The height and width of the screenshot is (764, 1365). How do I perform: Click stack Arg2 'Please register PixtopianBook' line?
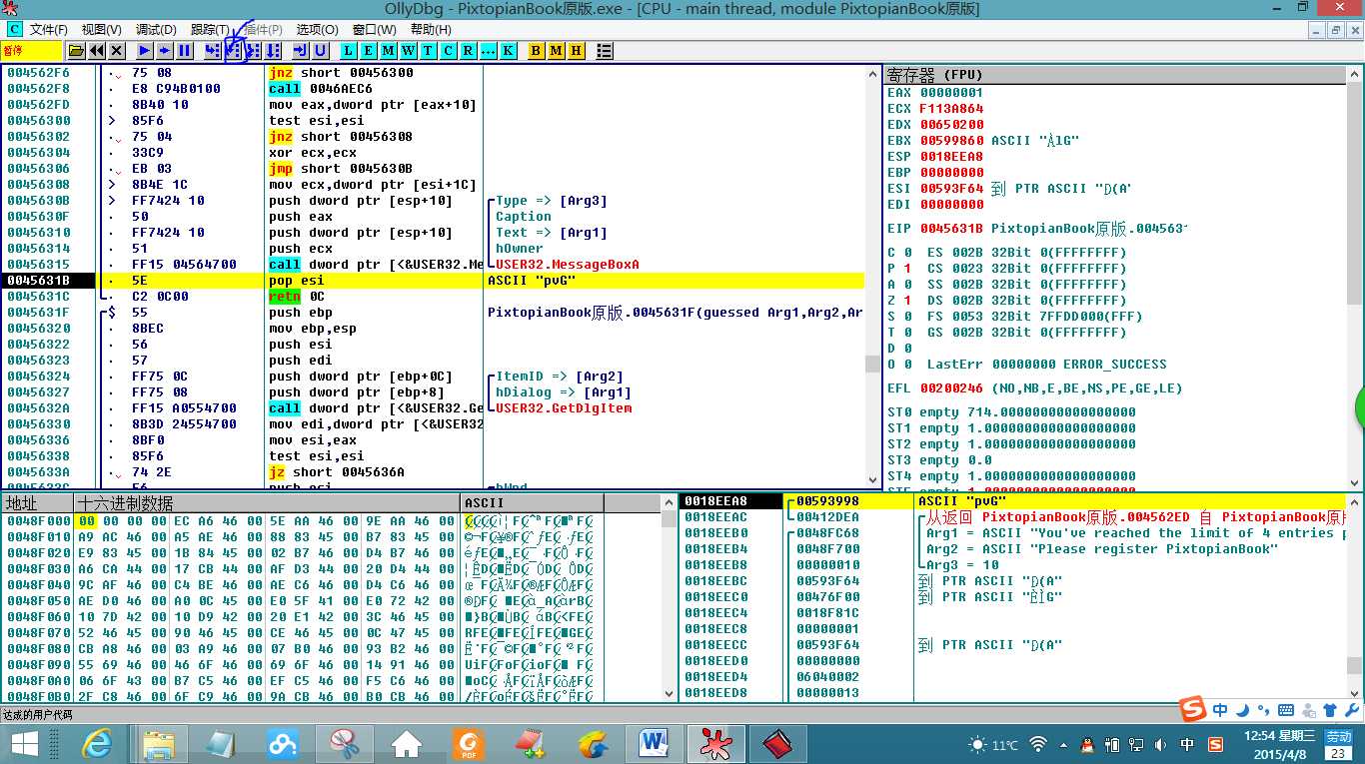click(1102, 549)
